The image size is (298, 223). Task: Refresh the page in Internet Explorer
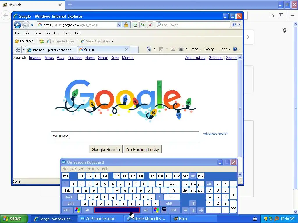pos(143,25)
